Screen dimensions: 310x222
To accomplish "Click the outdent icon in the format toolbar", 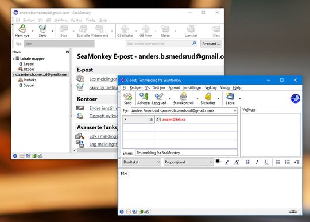I will coord(297,162).
